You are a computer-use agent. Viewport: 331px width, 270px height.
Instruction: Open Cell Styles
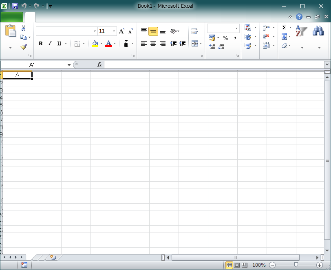248,46
